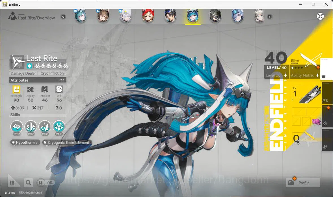
Task: Open the winged-sword battle skill icon
Action: point(31,127)
